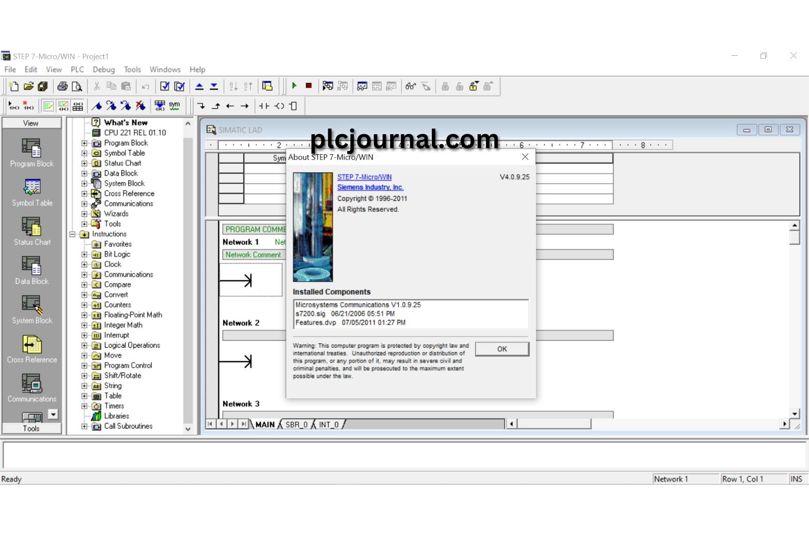The image size is (809, 533).
Task: Open a project with the folder icon
Action: point(28,86)
